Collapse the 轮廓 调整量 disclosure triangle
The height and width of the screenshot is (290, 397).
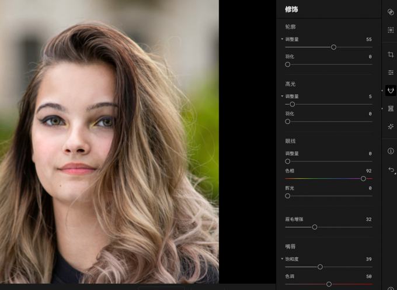tap(282, 39)
